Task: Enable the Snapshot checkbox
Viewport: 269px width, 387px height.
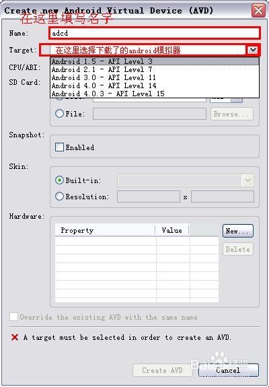Action: click(x=59, y=147)
